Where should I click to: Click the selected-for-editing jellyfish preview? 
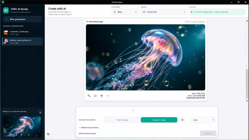coord(22,127)
